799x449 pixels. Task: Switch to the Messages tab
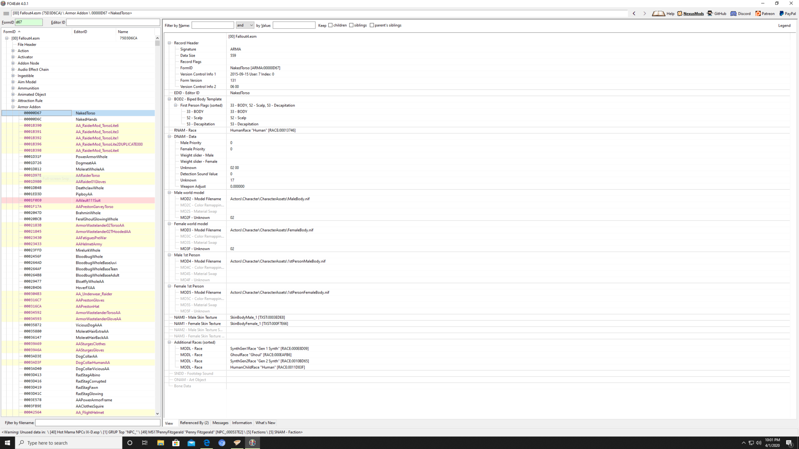(x=221, y=423)
